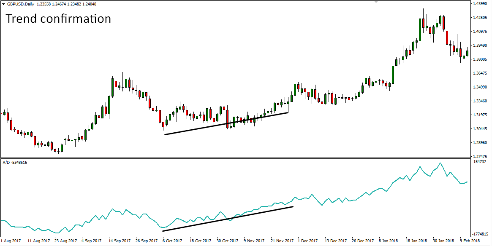
Task: Click the gray chart shift triangle marker
Action: coord(375,2)
